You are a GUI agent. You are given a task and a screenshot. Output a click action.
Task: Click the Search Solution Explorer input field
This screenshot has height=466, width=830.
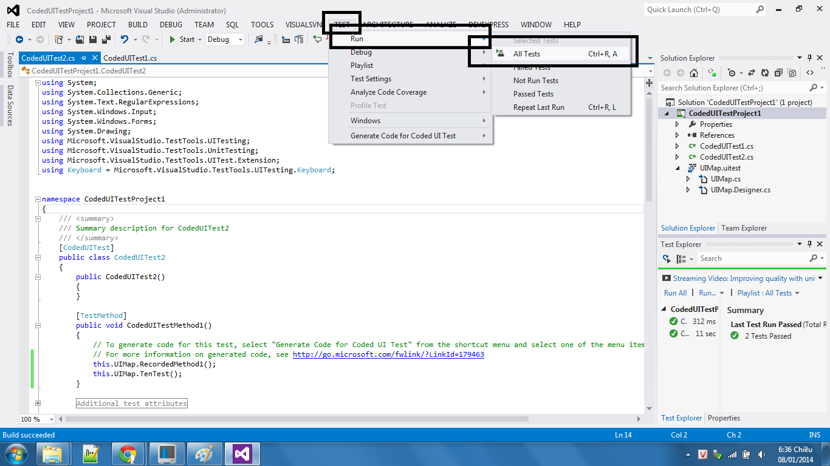733,88
